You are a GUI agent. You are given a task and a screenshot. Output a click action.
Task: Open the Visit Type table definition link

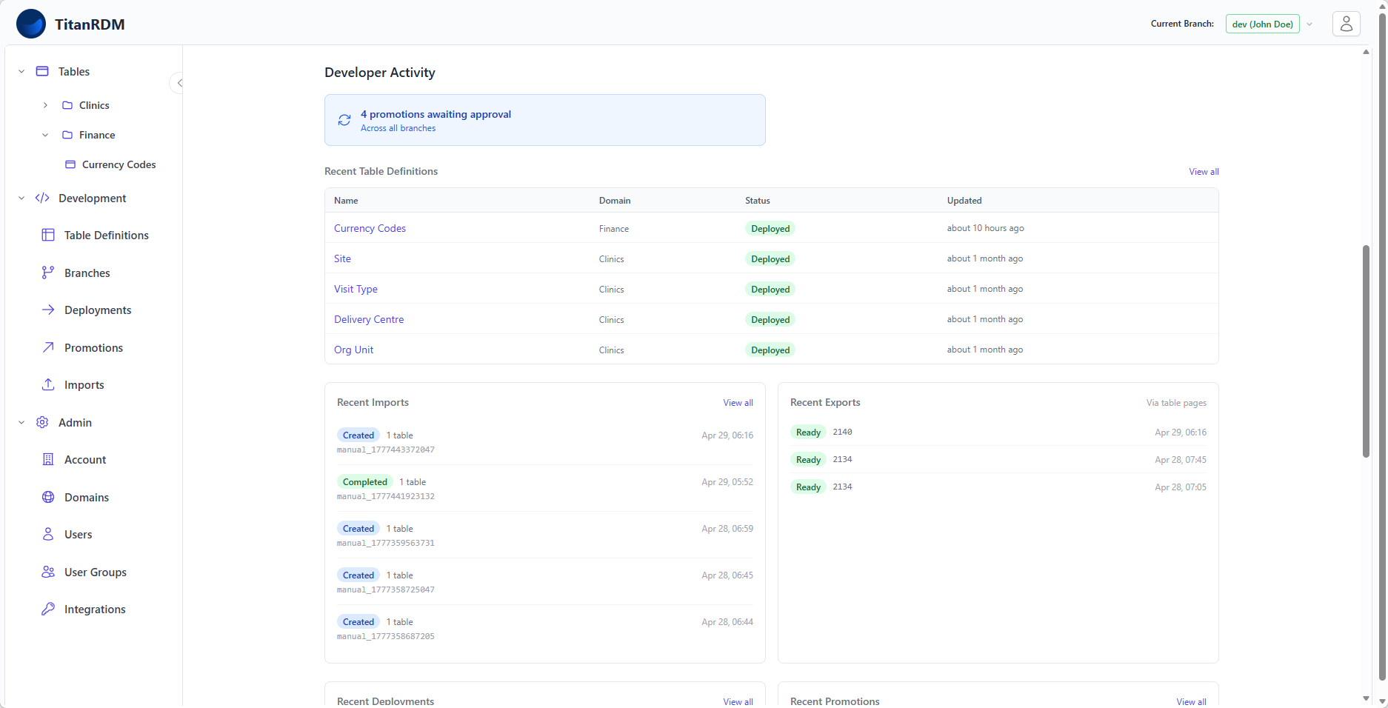click(x=356, y=289)
